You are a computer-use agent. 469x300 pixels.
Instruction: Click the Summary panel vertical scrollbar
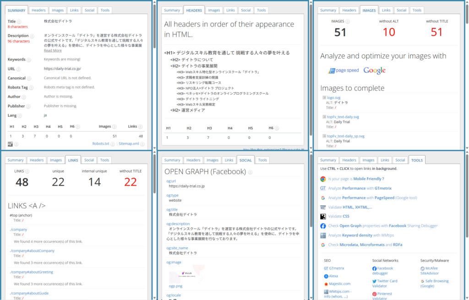[x=154, y=73]
